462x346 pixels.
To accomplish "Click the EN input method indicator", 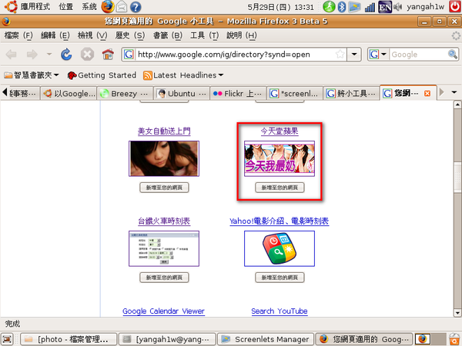I will point(385,7).
